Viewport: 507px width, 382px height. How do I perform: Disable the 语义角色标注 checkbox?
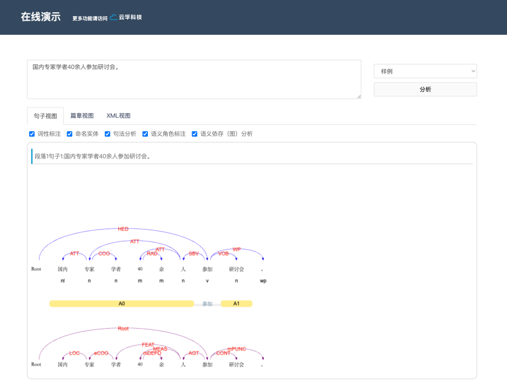click(x=146, y=134)
